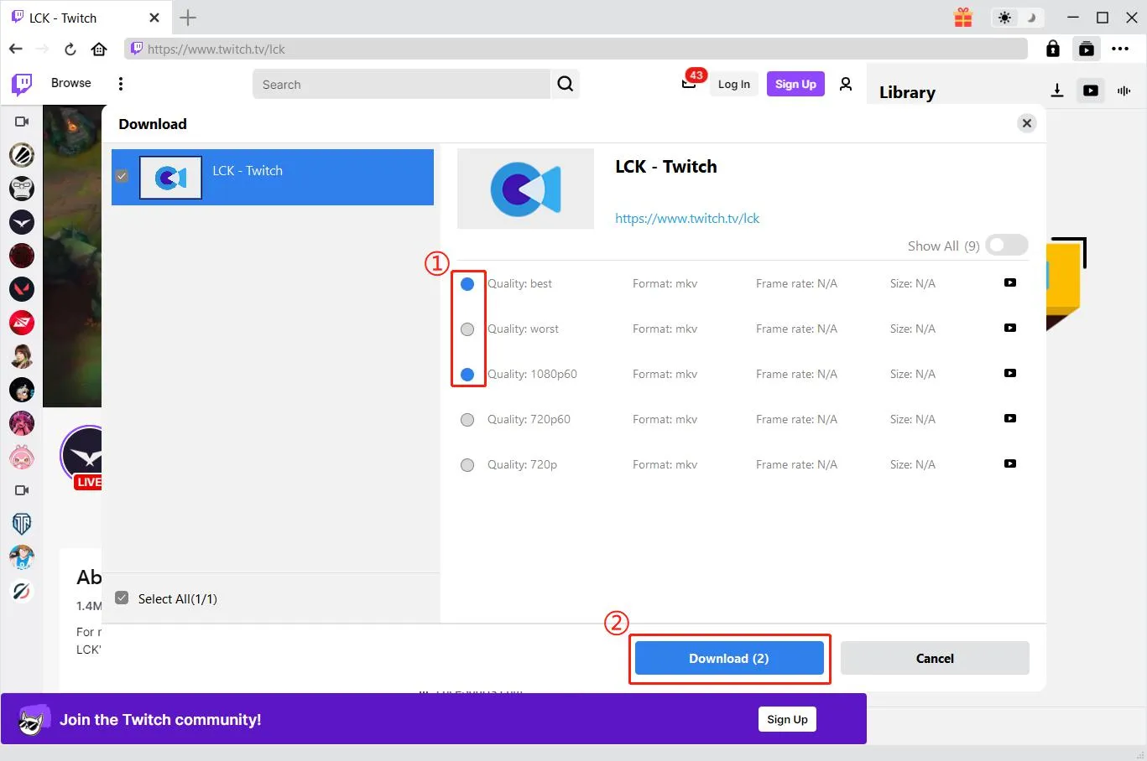Click the home icon beside the address bar
1147x761 pixels.
pos(99,49)
